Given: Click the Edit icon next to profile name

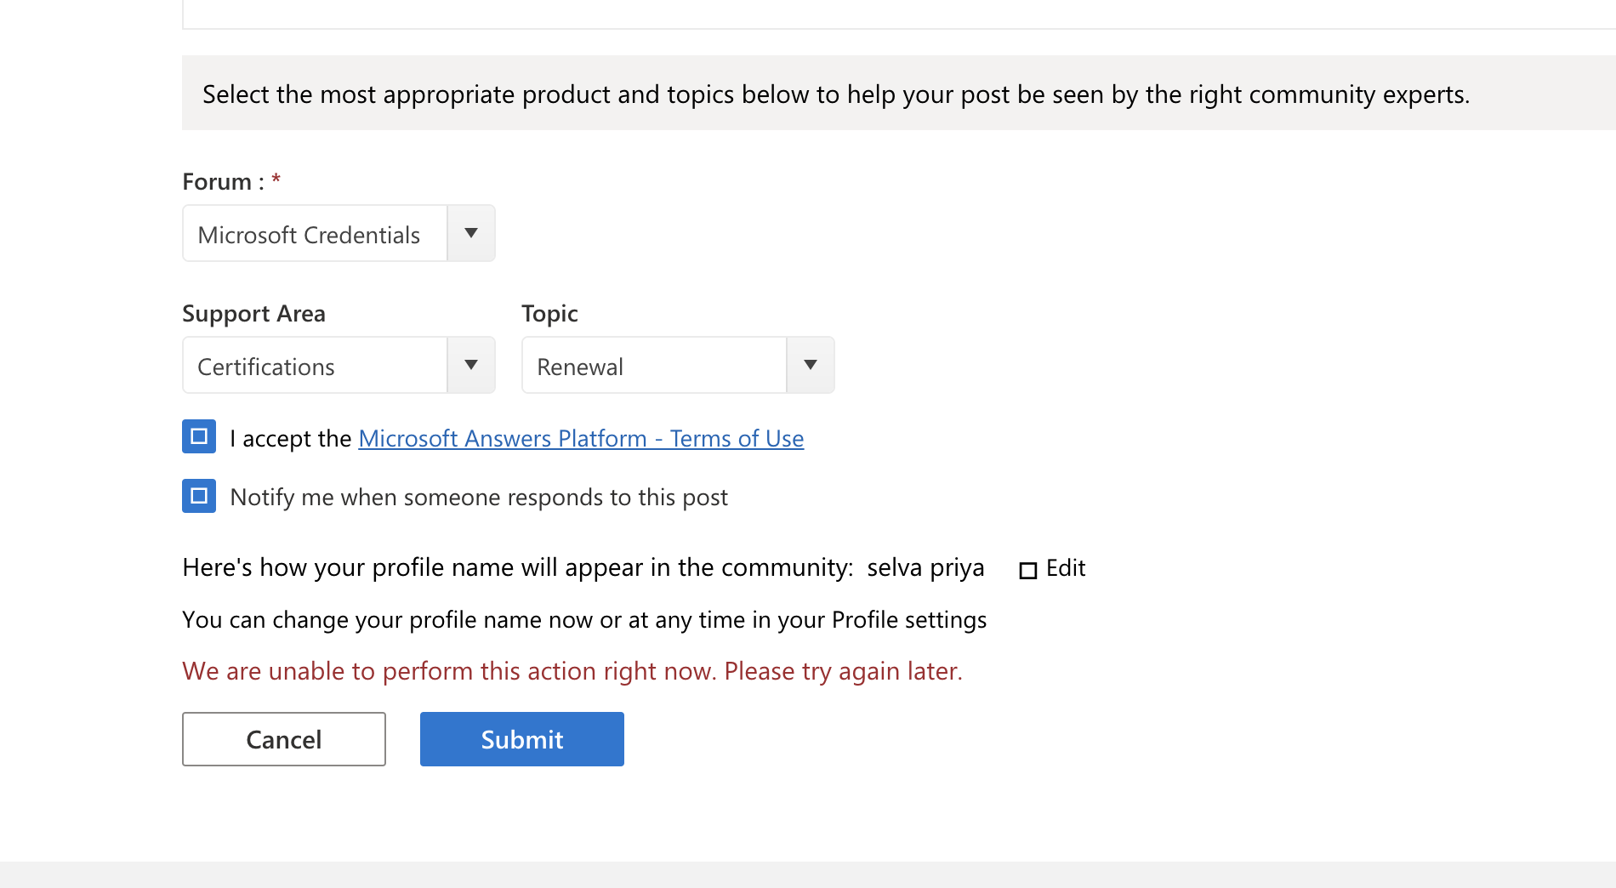Looking at the screenshot, I should coord(1028,570).
